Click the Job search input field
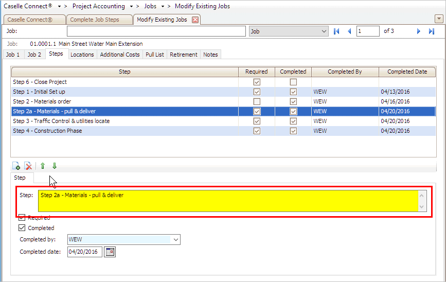 tap(156, 31)
